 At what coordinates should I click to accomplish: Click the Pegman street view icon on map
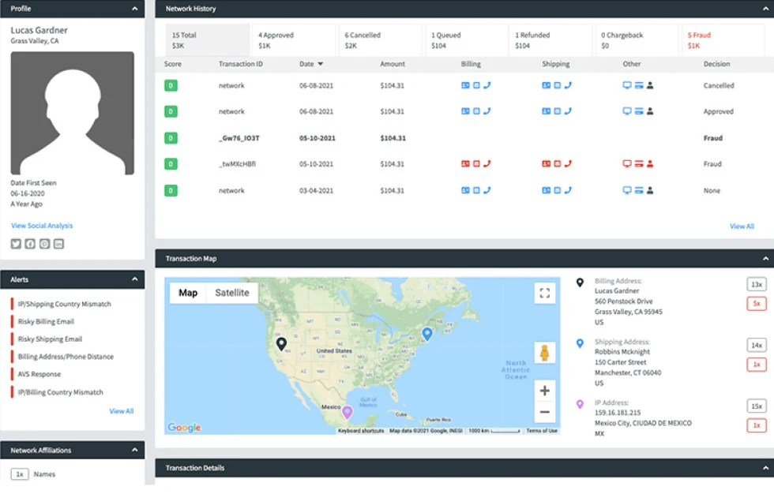coord(543,353)
